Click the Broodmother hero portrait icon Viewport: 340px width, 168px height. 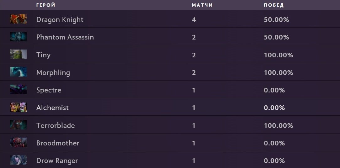click(x=19, y=142)
